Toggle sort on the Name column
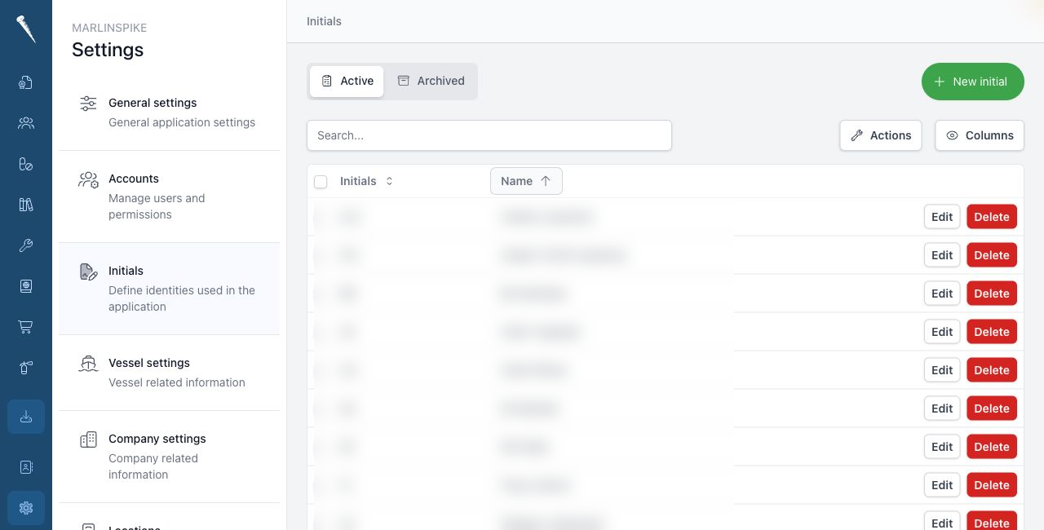This screenshot has width=1044, height=530. (x=526, y=181)
